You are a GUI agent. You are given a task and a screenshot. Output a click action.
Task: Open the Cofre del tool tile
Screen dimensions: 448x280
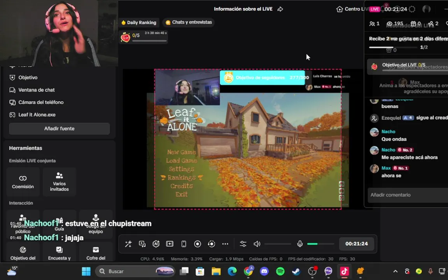(96, 252)
